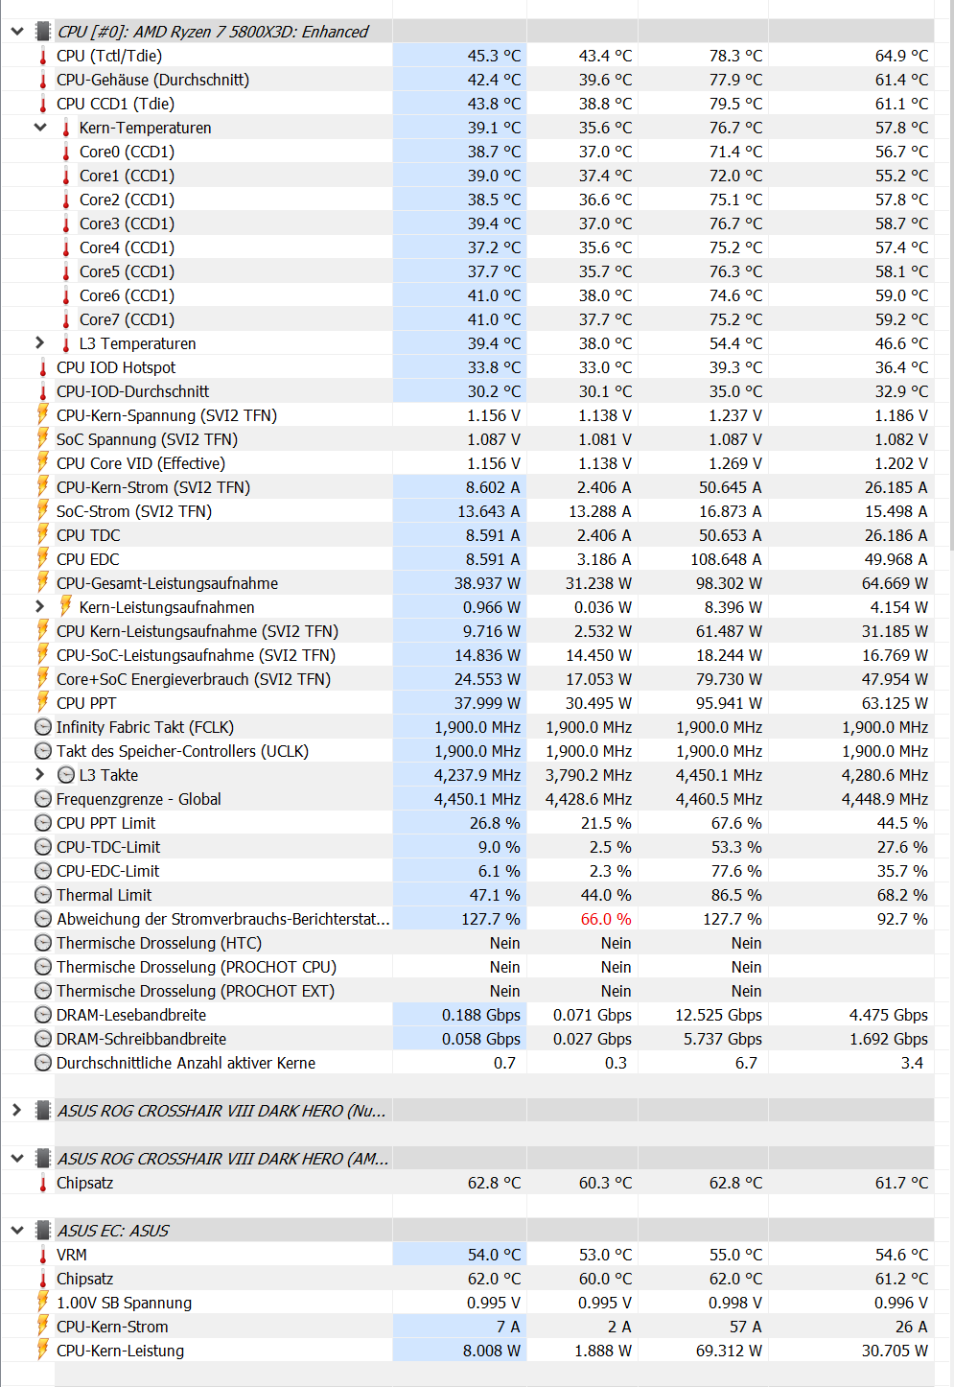Viewport: 954px width, 1387px height.
Task: Select the Core5 (CCD1) sensor row
Action: point(467,271)
